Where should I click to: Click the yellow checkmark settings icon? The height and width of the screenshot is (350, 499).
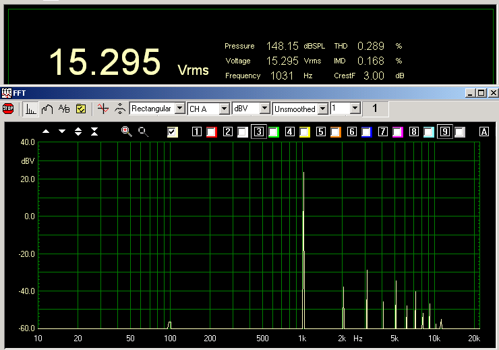pos(81,108)
